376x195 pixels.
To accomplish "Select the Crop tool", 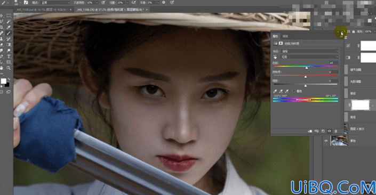I will pyautogui.click(x=2, y=27).
